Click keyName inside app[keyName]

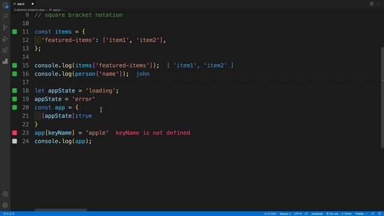pos(60,133)
